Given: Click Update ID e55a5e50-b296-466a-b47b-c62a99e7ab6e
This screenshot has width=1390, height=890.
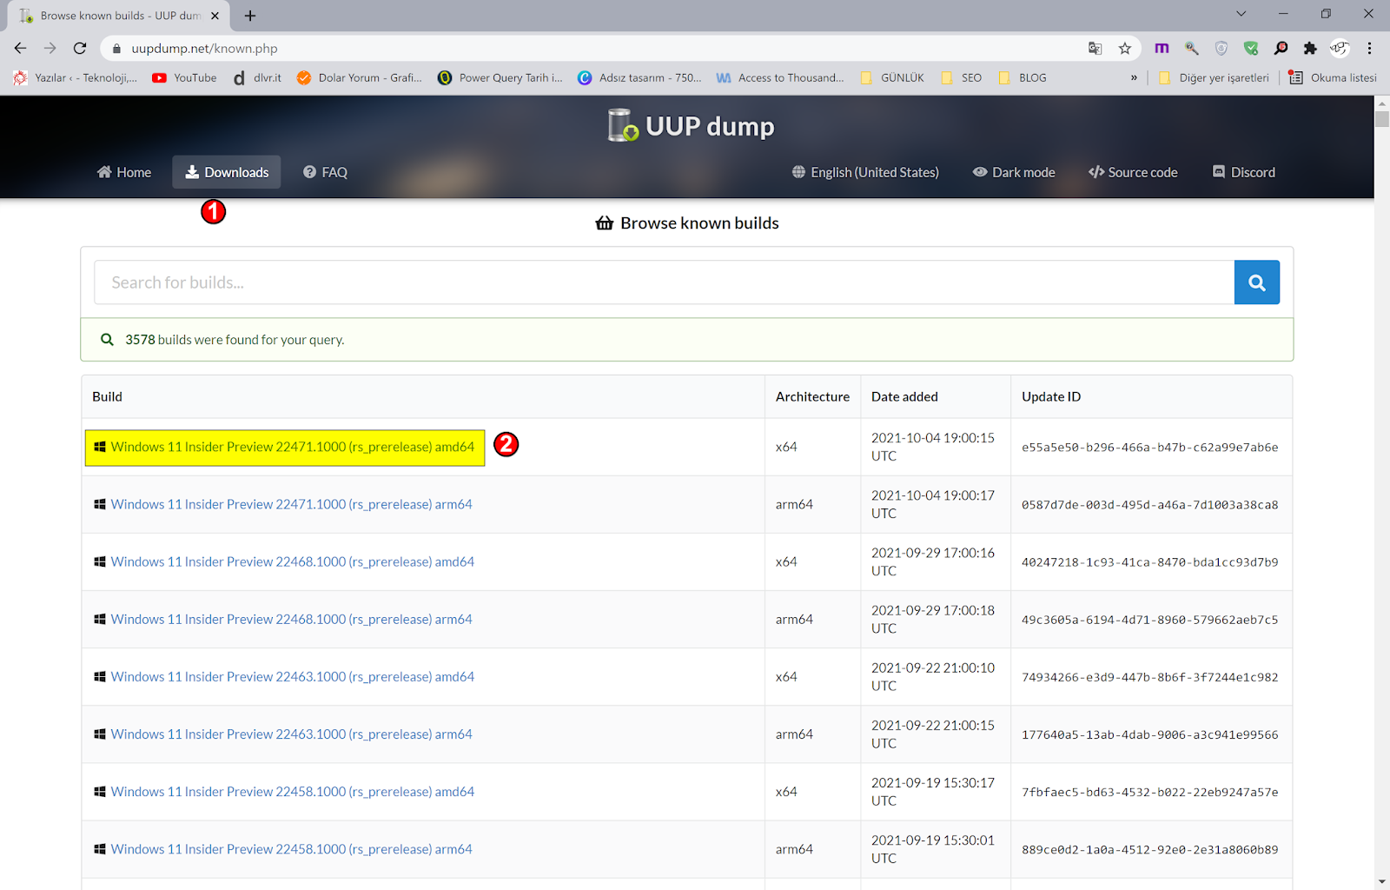Looking at the screenshot, I should click(x=1149, y=447).
